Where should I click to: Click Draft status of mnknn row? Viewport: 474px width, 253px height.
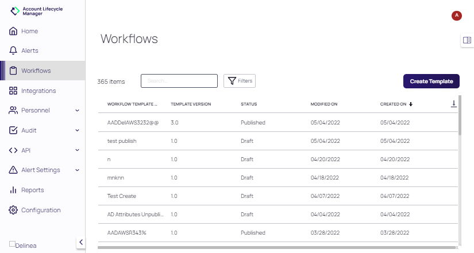tap(247, 178)
